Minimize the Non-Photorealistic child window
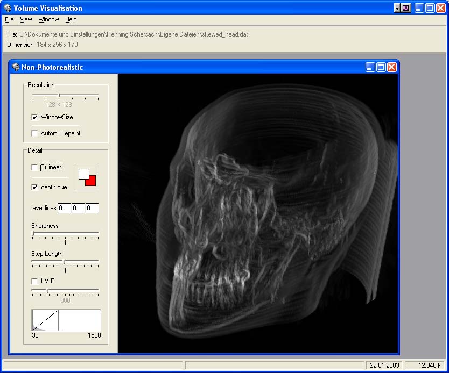This screenshot has height=373, width=449. point(370,67)
